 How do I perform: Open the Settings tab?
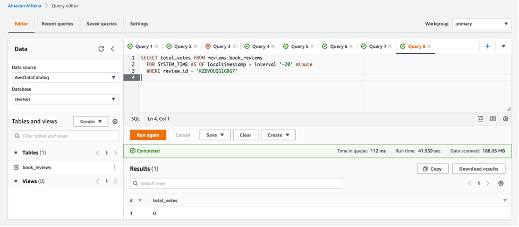pos(139,24)
